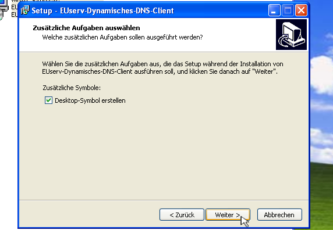Click the title bar text 'Setup - EUserv-Dynamisches-DNS-Client'
333x230 pixels.
tap(103, 10)
